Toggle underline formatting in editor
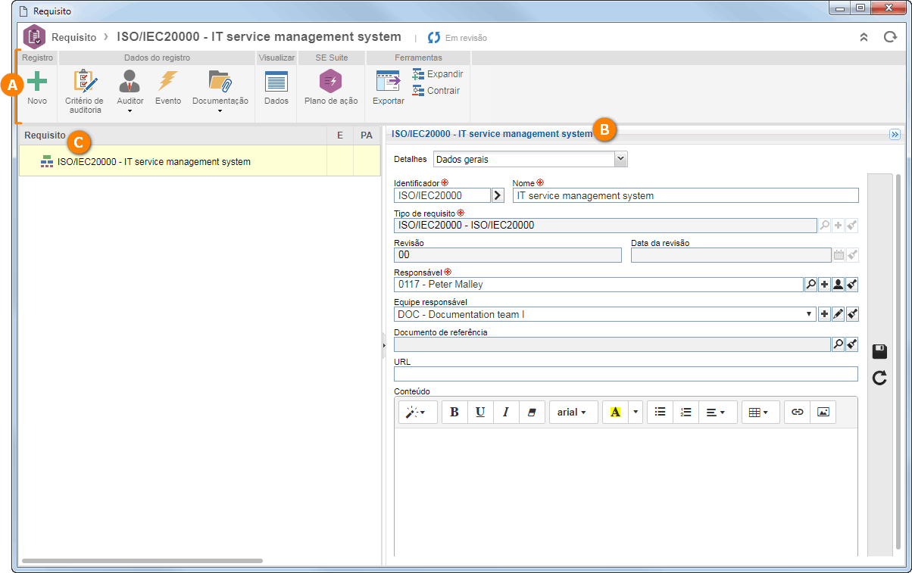 (480, 412)
